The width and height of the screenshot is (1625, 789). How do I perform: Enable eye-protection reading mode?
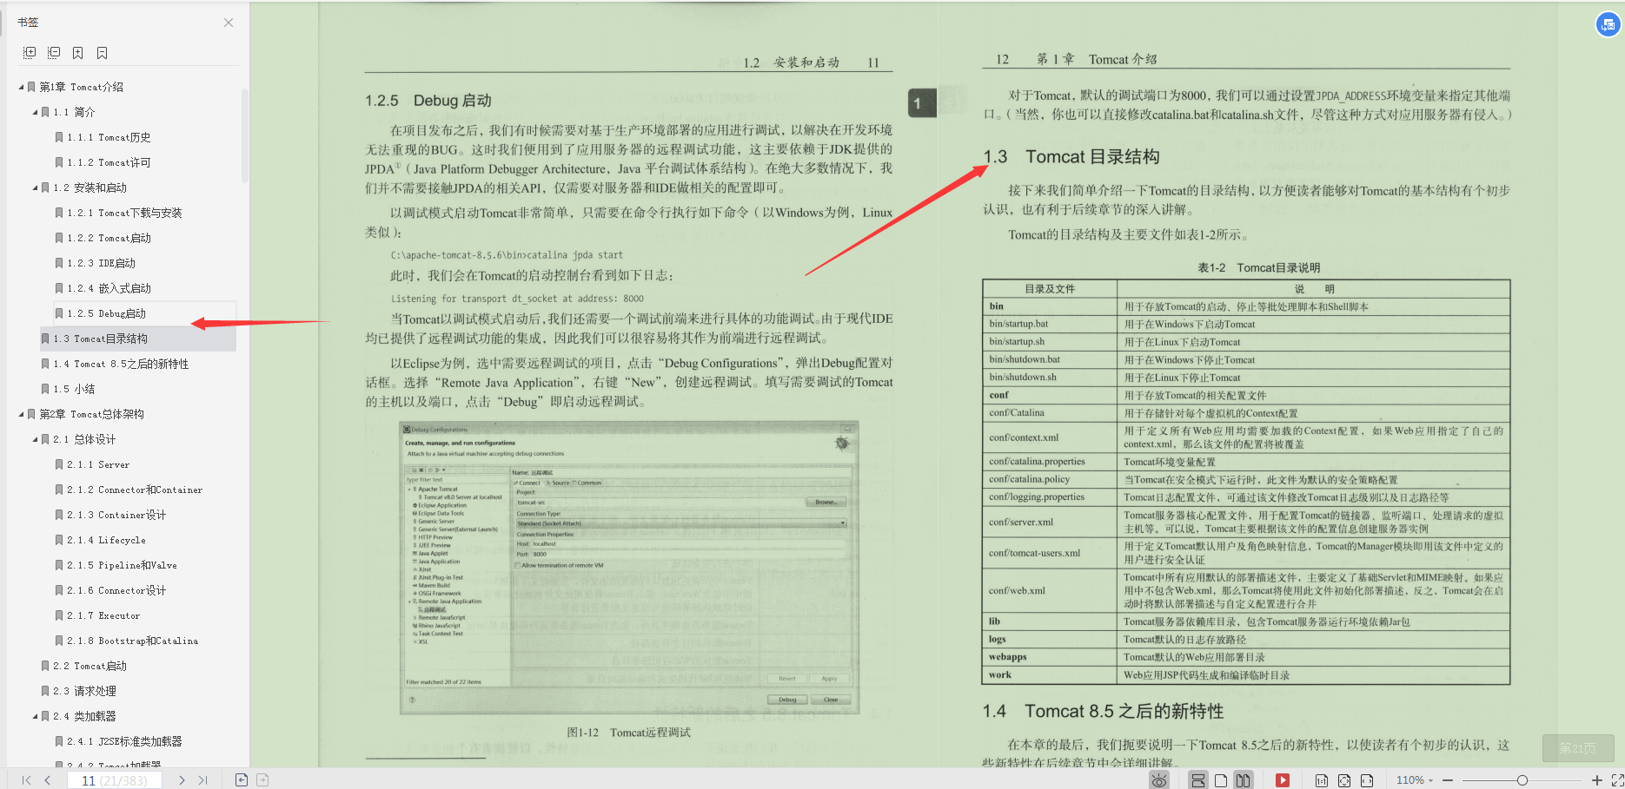(x=1159, y=779)
